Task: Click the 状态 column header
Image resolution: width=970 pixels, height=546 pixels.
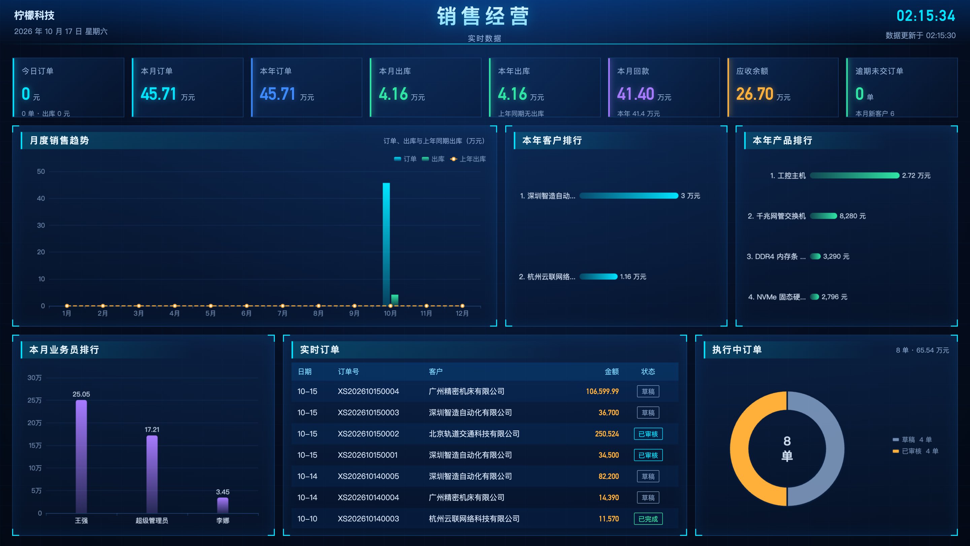Action: pyautogui.click(x=648, y=371)
